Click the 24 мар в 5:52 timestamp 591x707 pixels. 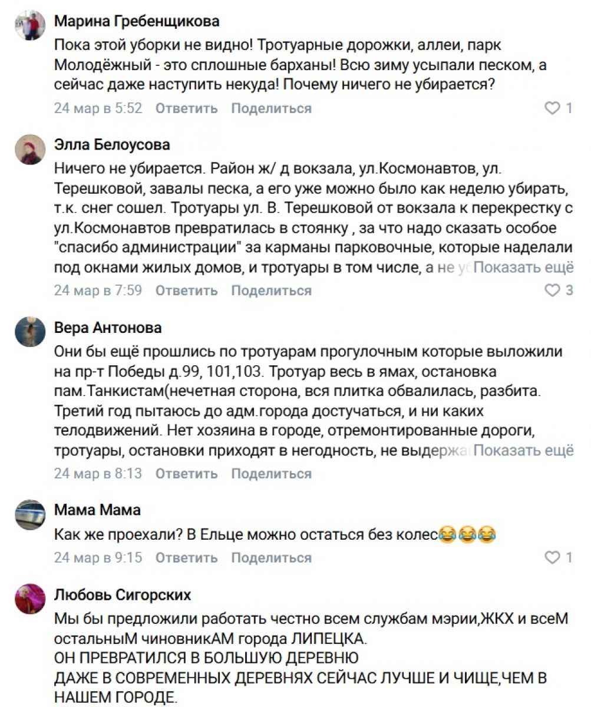(98, 108)
